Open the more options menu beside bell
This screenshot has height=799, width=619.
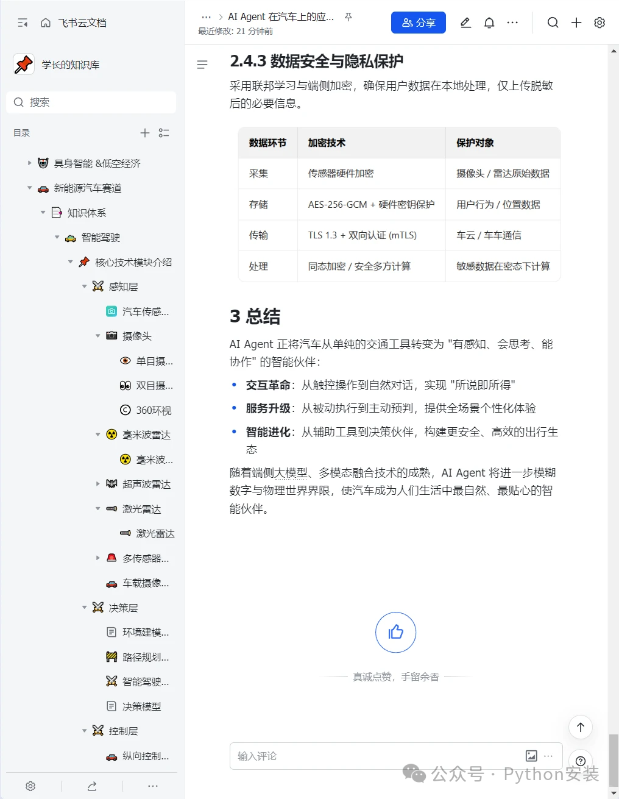(512, 23)
